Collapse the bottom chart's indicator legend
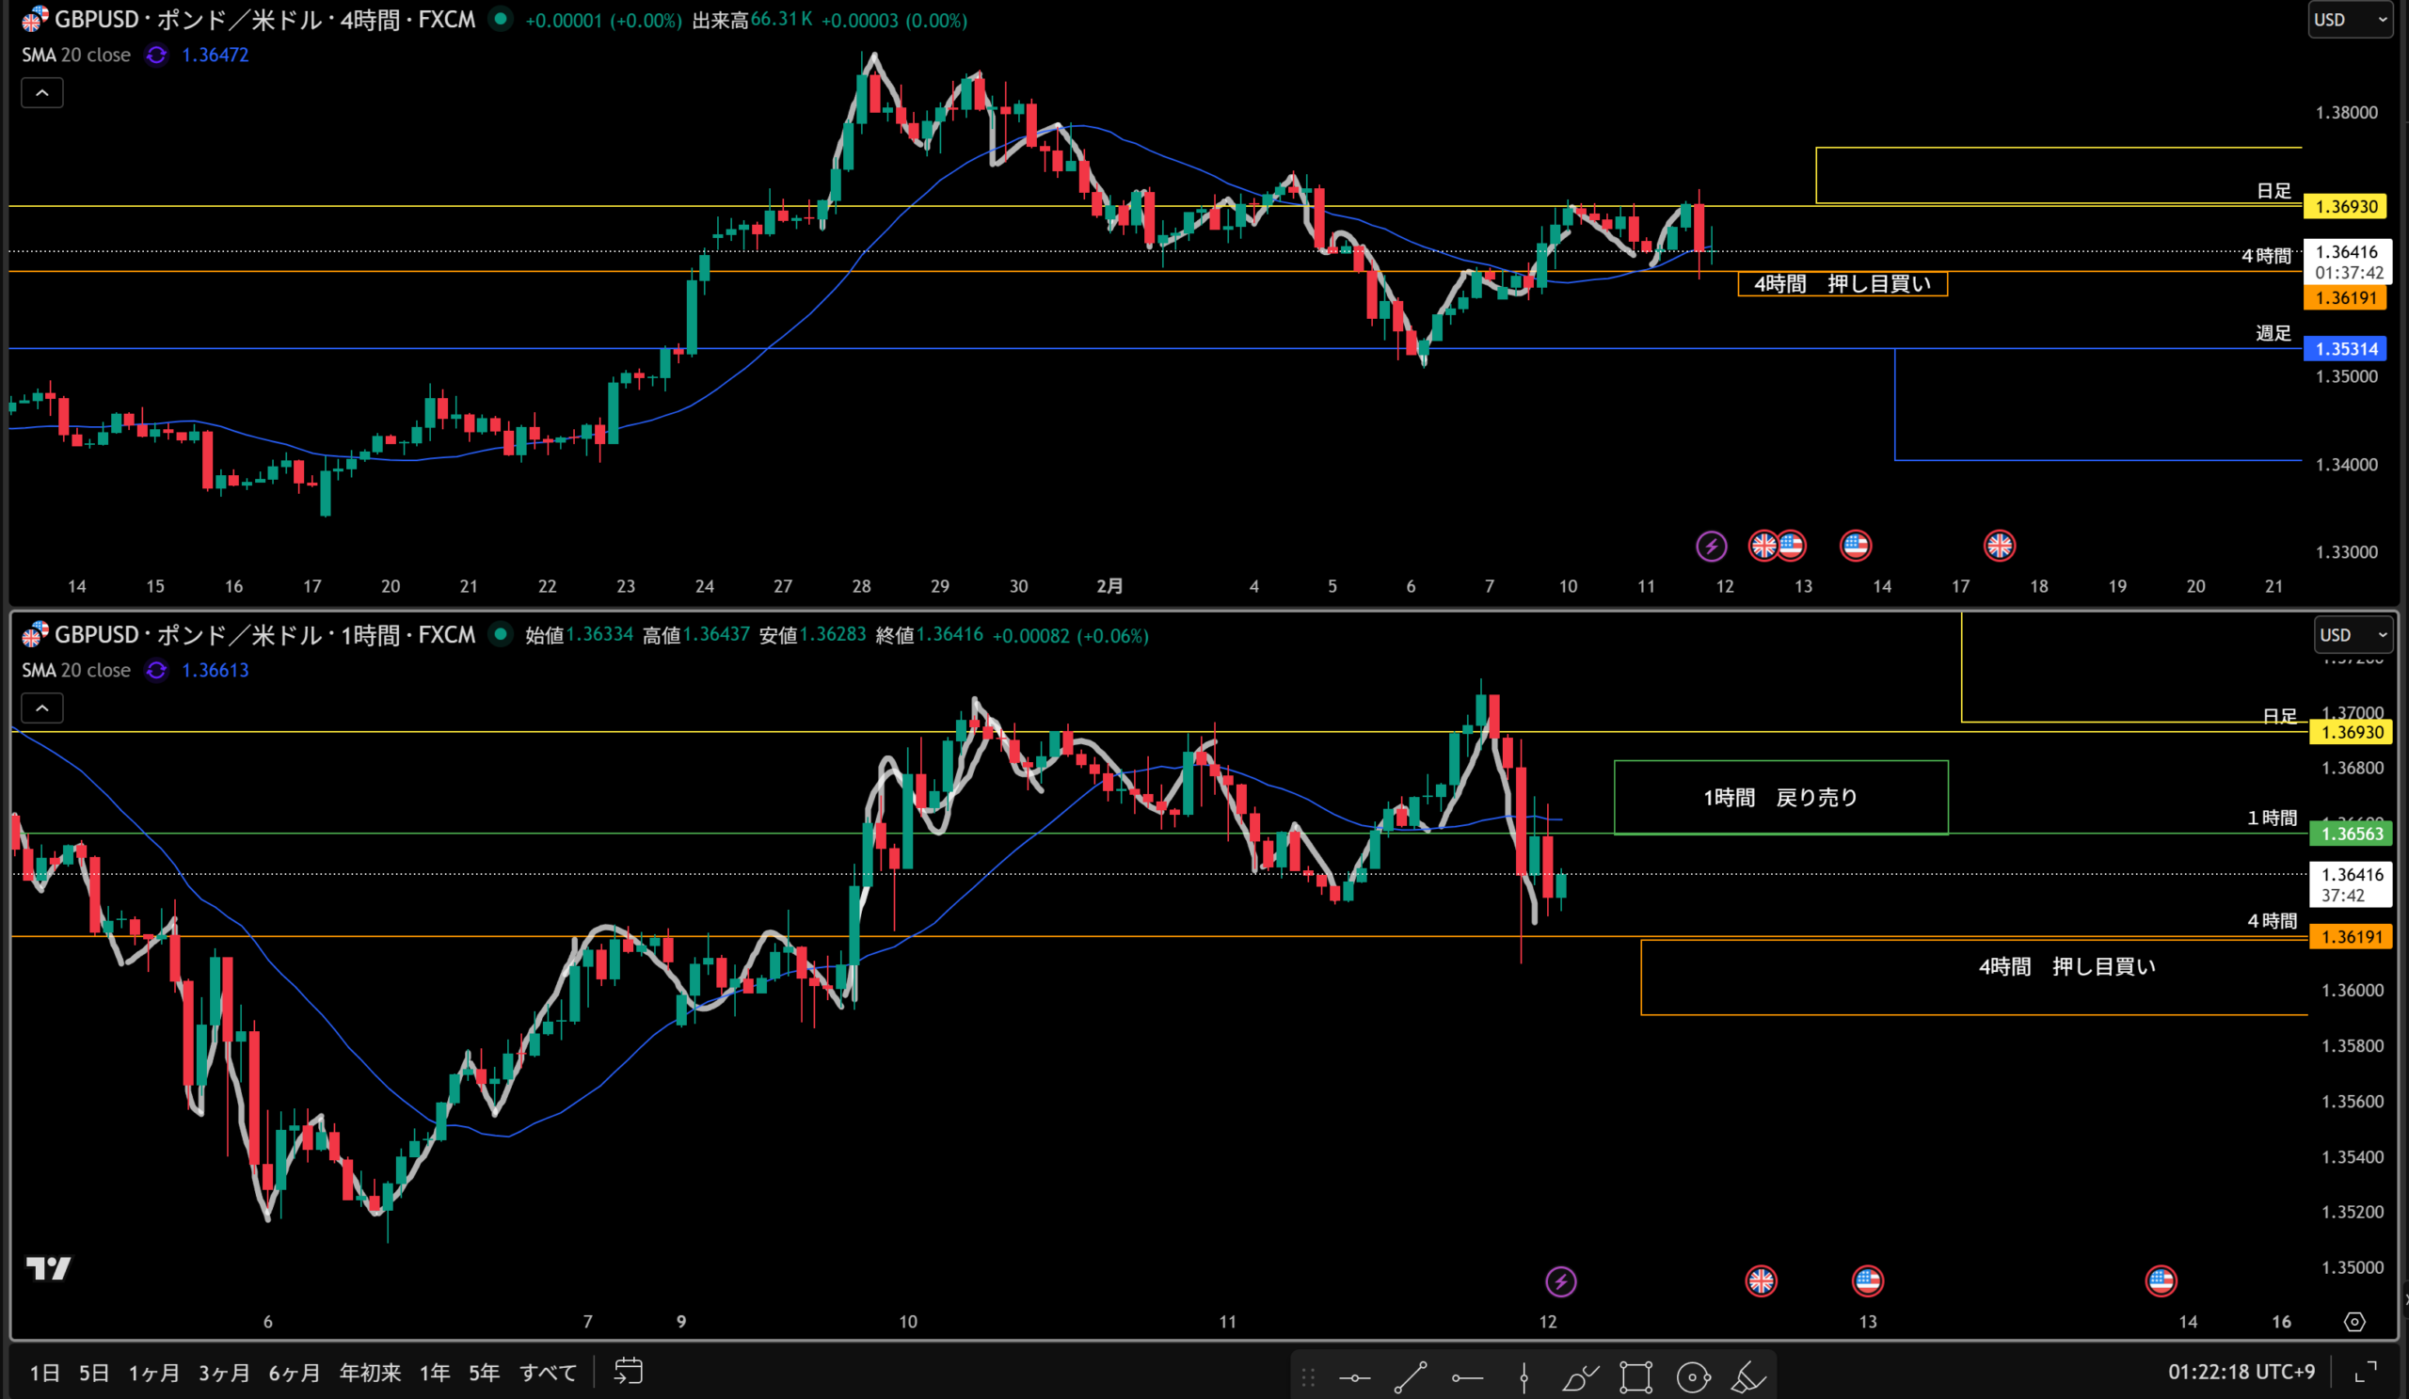This screenshot has width=2409, height=1399. (42, 708)
